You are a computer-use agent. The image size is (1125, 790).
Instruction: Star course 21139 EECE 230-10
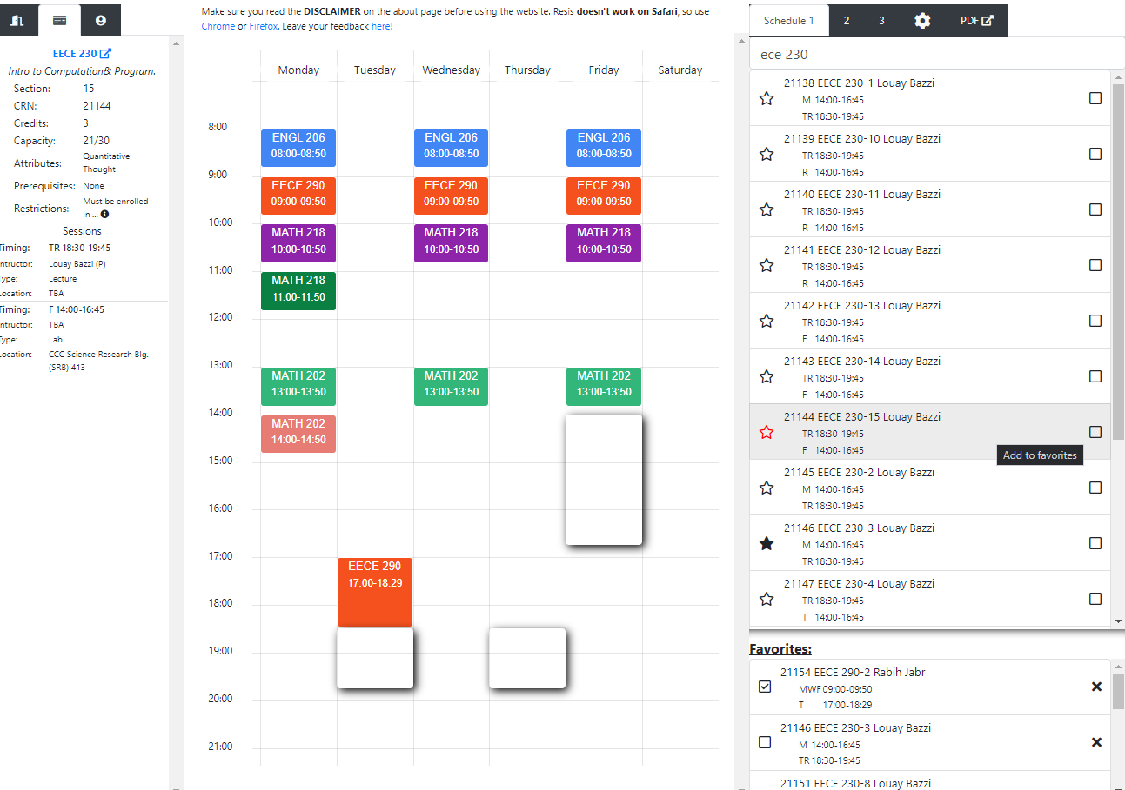click(767, 155)
